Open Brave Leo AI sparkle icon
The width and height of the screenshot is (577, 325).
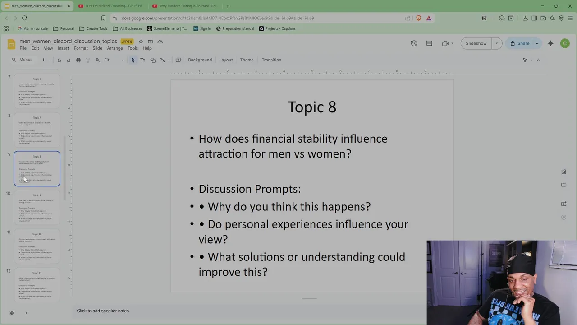pyautogui.click(x=552, y=18)
